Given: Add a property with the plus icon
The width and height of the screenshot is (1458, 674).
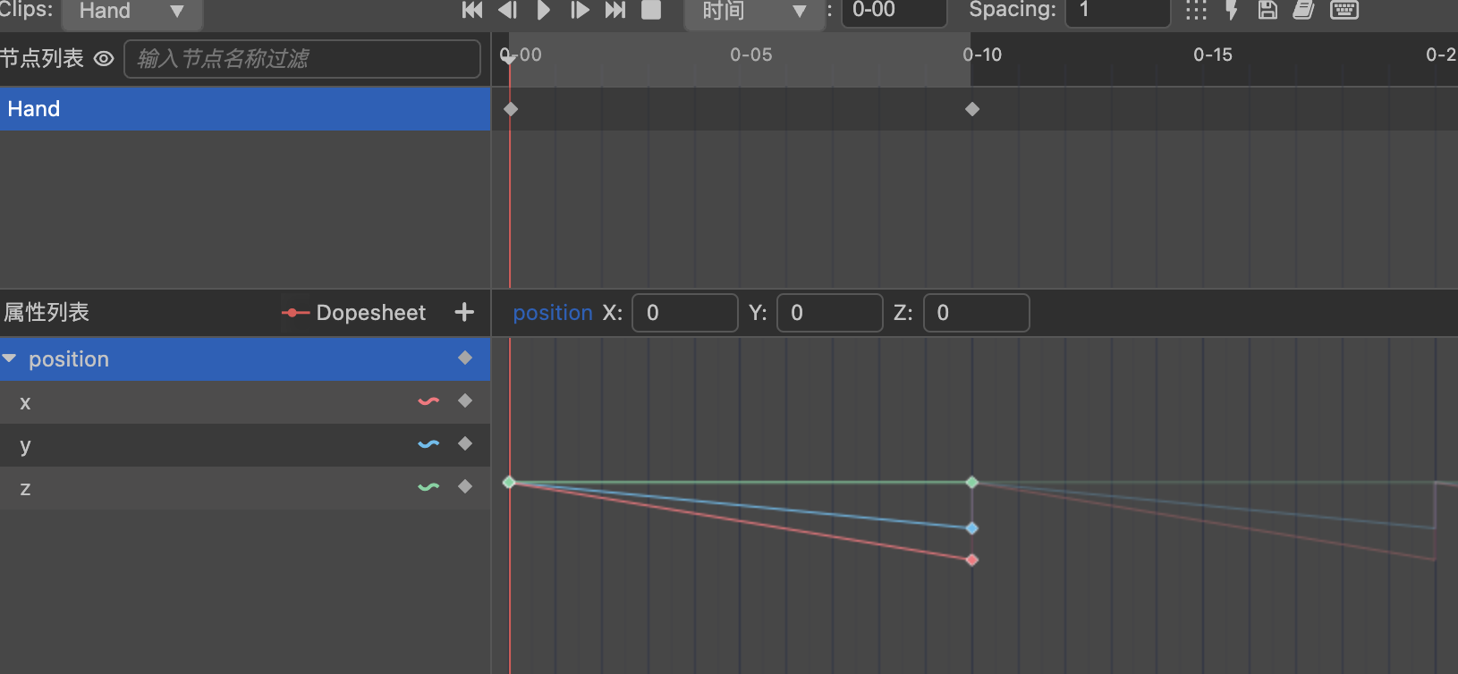Looking at the screenshot, I should click(464, 312).
